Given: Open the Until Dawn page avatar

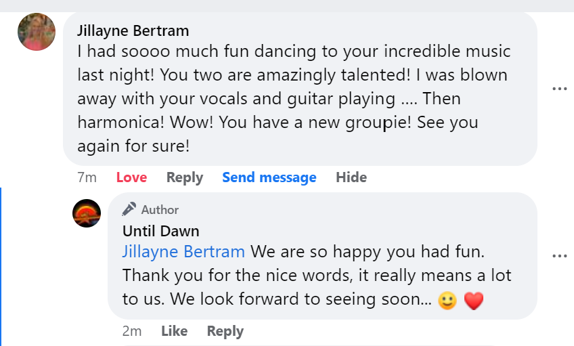Looking at the screenshot, I should point(87,213).
